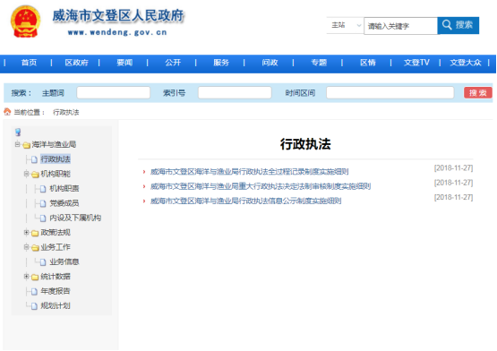Open 业务信息 in the tree
This screenshot has height=351, width=497.
pos(64,261)
